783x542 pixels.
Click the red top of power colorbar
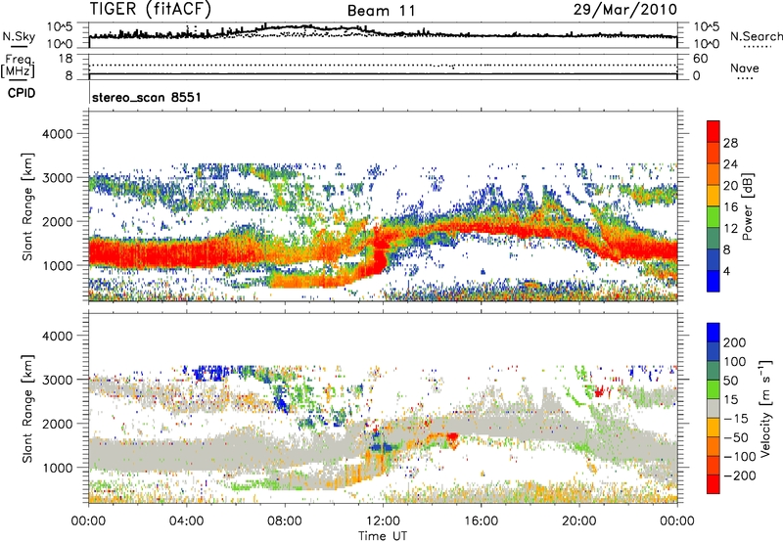(x=714, y=131)
